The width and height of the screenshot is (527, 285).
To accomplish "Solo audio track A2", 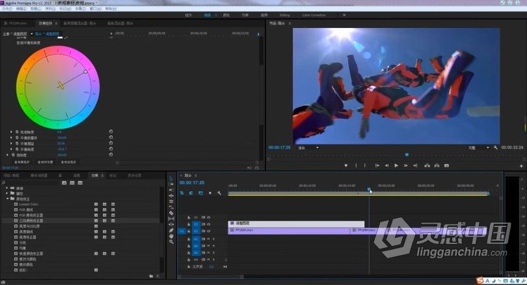I will coord(213,246).
